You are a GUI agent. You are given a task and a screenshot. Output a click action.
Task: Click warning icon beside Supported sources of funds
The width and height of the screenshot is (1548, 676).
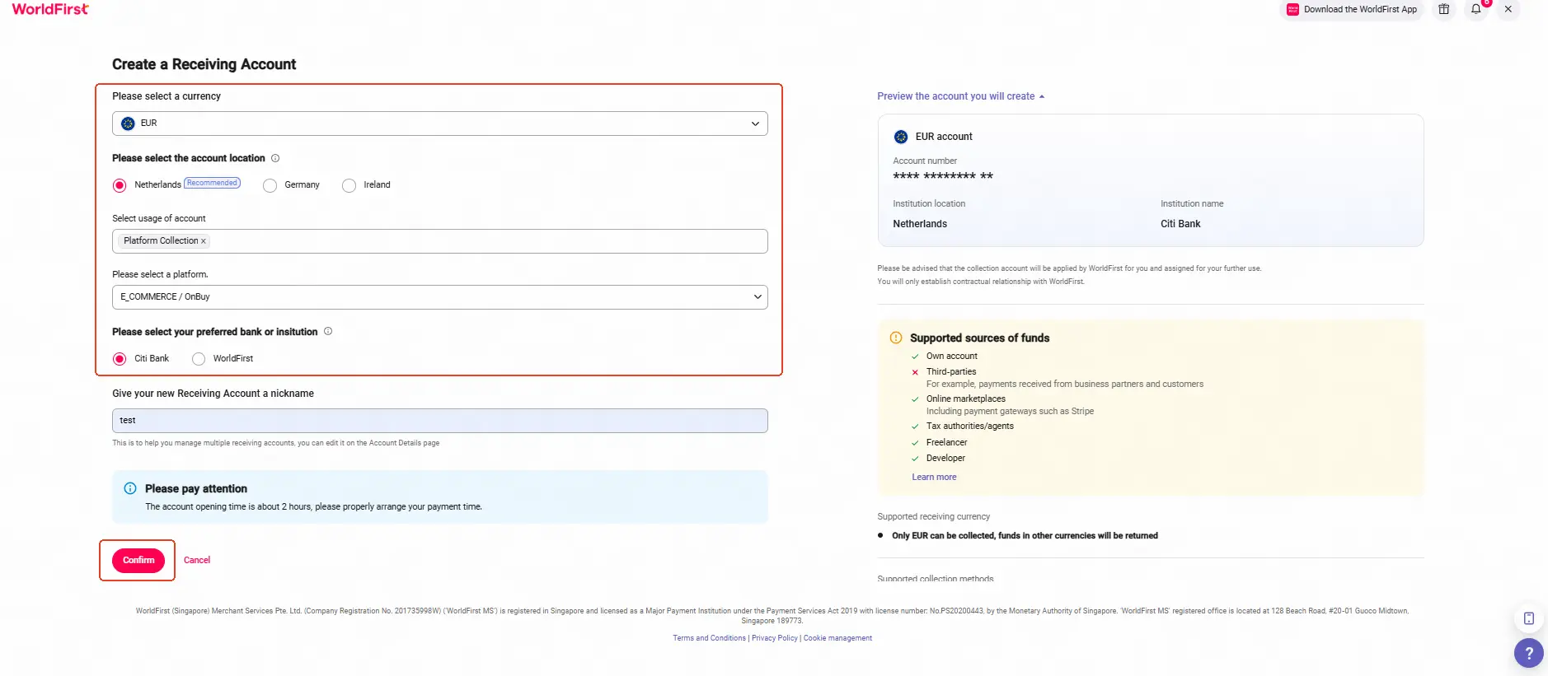tap(896, 338)
